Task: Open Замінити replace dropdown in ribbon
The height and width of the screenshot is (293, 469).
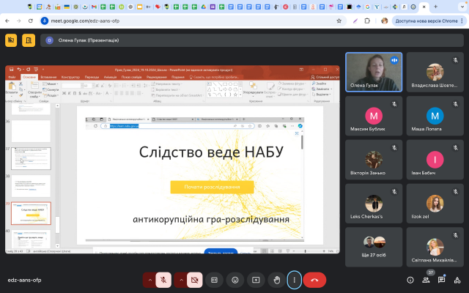Action: 322,89
